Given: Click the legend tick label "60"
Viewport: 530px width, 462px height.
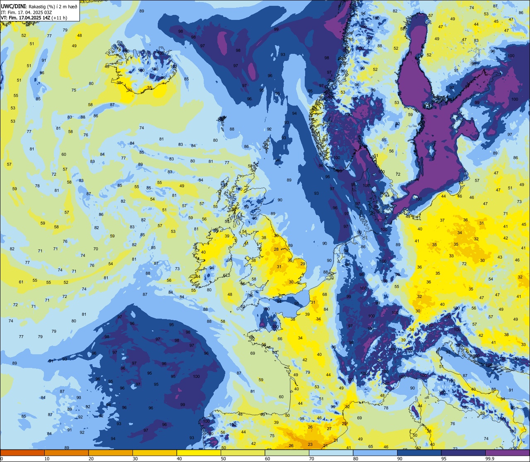Looking at the screenshot, I should click(x=267, y=459).
